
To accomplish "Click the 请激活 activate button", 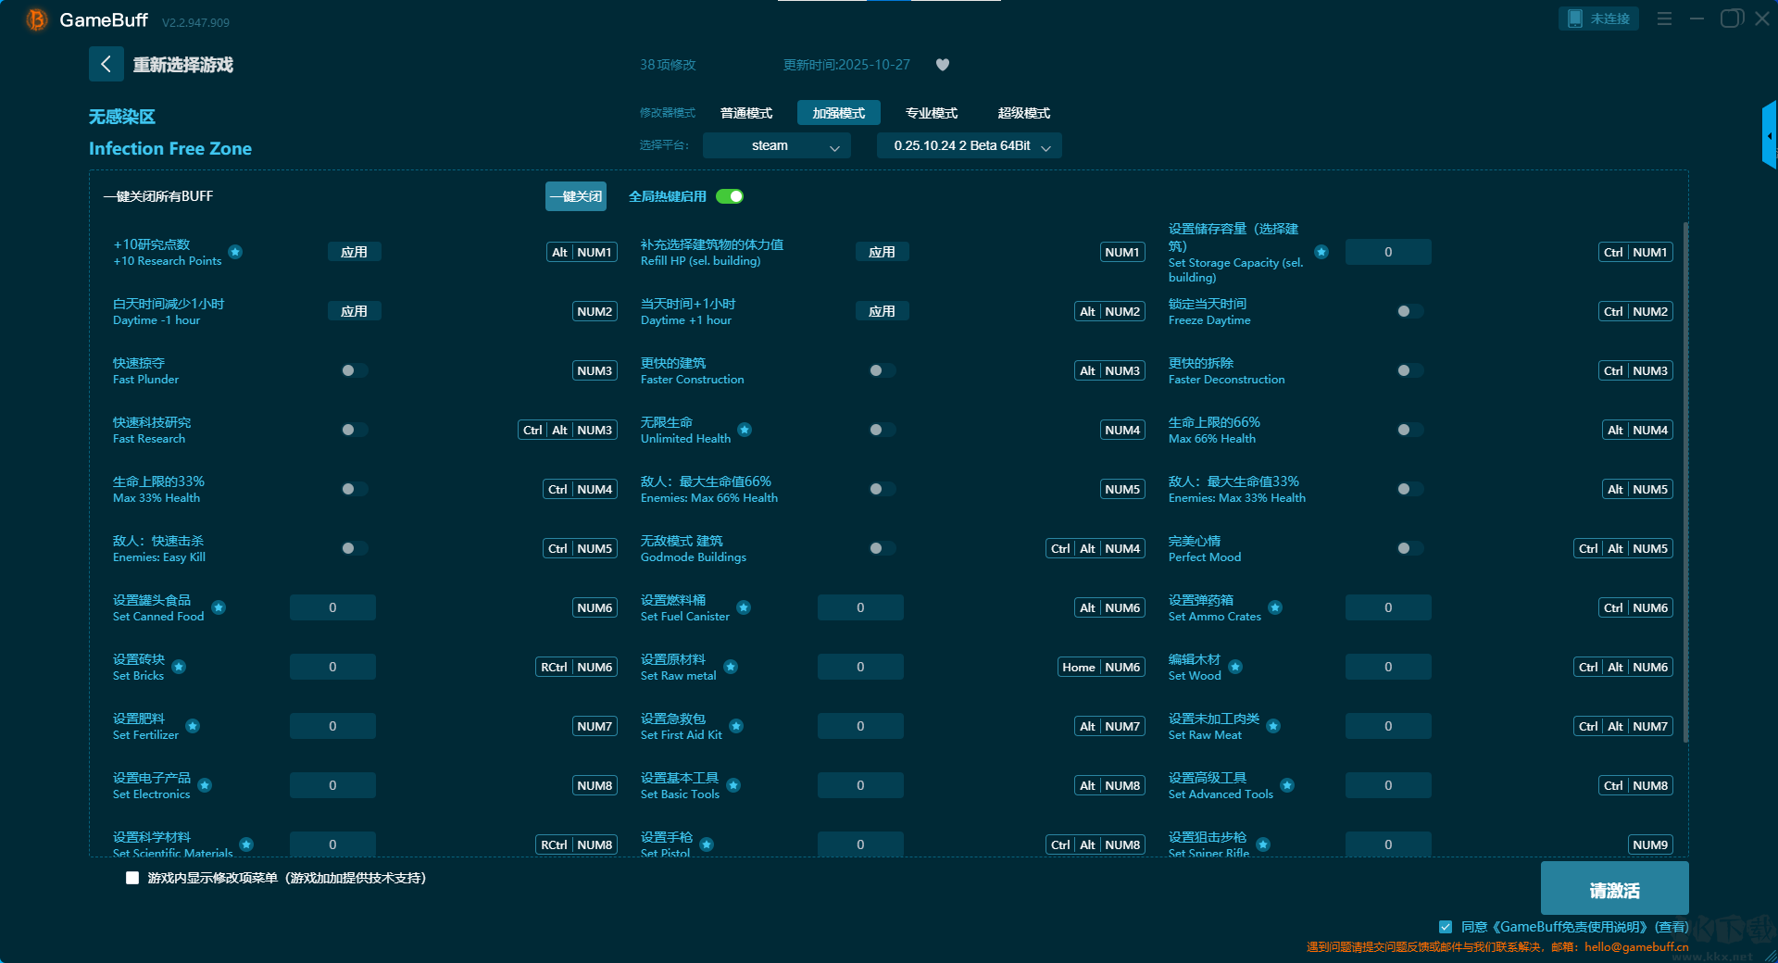I will pos(1614,890).
